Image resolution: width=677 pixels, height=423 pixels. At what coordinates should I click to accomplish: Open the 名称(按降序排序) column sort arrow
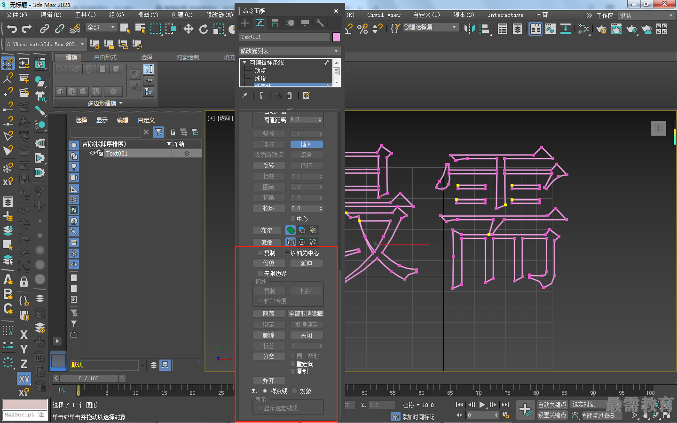pos(169,144)
